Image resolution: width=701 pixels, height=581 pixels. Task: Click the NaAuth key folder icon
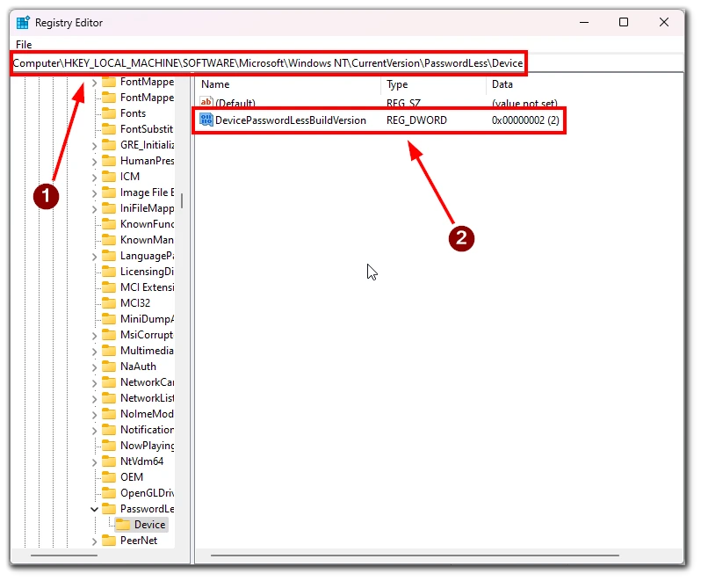pos(109,367)
